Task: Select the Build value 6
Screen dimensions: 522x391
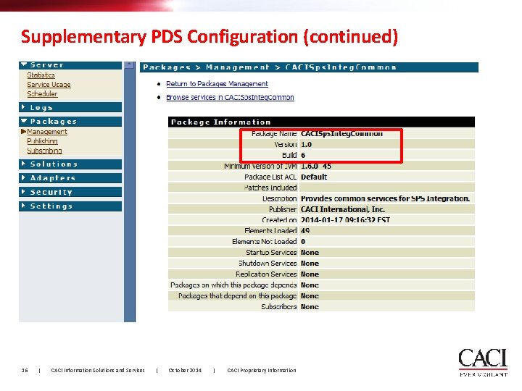Action: pos(303,155)
